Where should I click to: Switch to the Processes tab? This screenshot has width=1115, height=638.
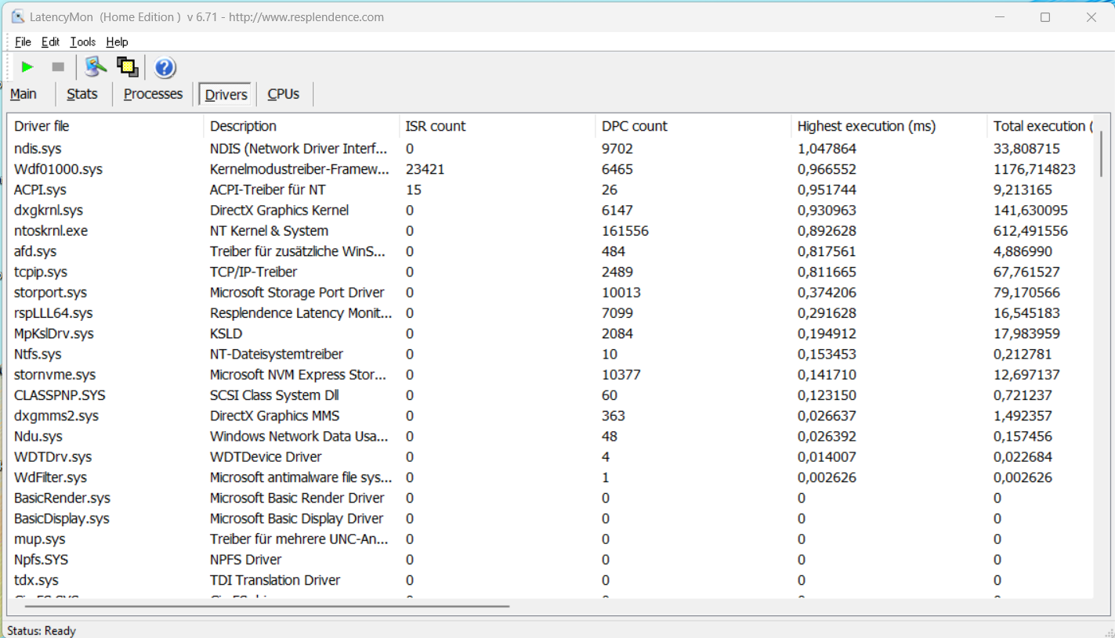coord(153,94)
